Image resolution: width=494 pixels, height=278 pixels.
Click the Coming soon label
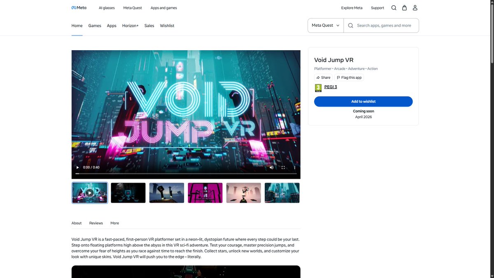coord(364,111)
